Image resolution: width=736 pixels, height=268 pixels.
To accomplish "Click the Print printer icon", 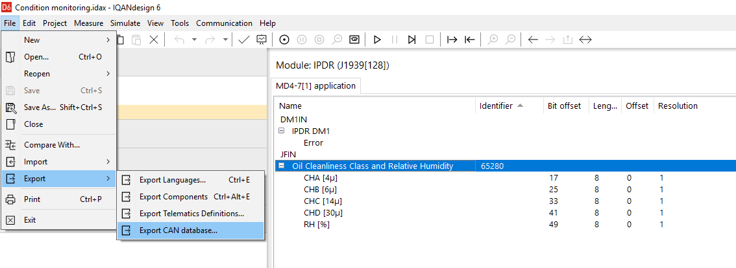I will (10, 199).
